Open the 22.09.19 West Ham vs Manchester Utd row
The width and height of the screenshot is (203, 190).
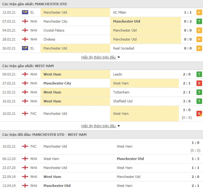pyautogui.click(x=101, y=177)
